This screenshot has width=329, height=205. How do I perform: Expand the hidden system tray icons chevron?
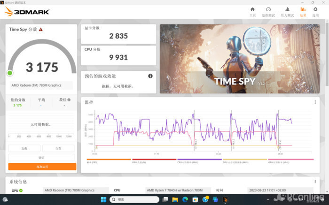tap(268, 199)
